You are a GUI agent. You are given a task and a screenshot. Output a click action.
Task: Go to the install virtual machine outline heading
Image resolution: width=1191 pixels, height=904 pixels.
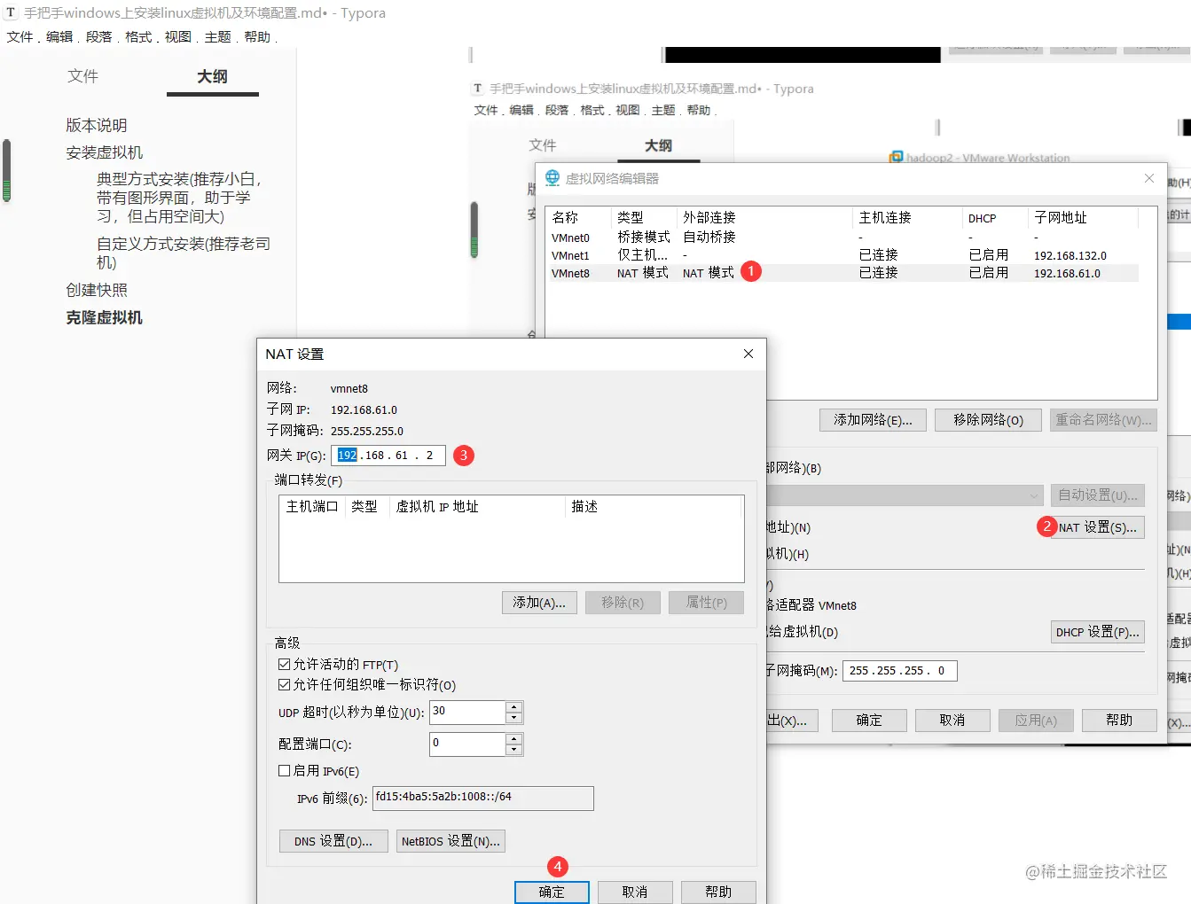tap(104, 152)
